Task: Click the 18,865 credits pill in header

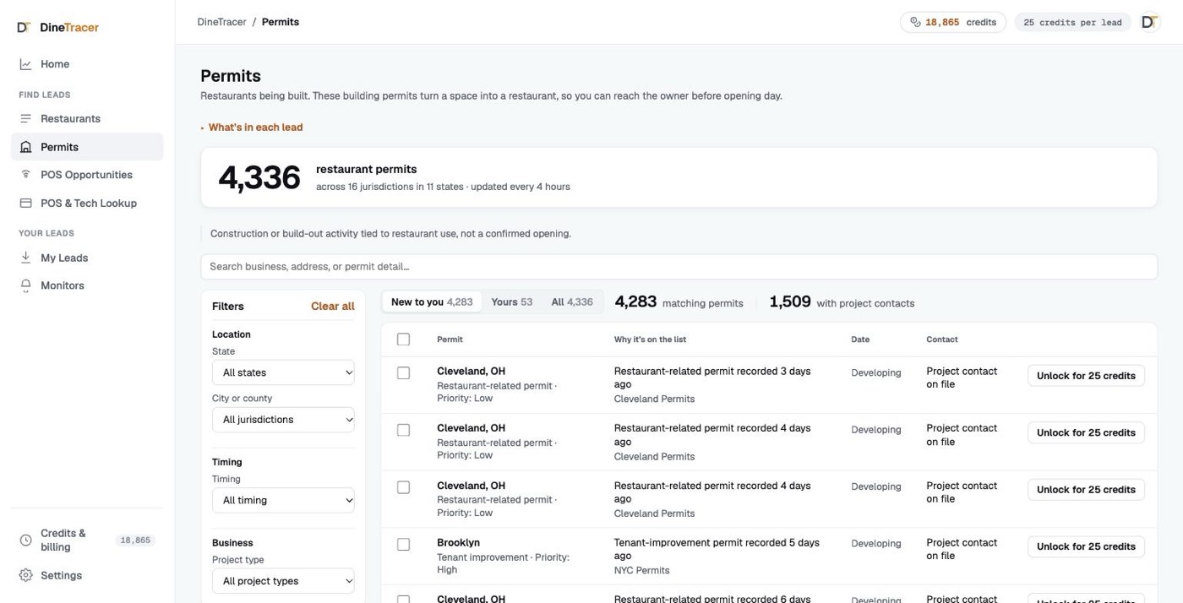Action: tap(952, 23)
